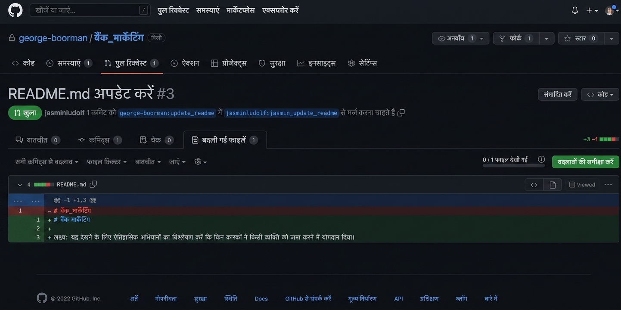Switch to the बातचीत tab
Screen dimensions: 621x310
[x=37, y=140]
